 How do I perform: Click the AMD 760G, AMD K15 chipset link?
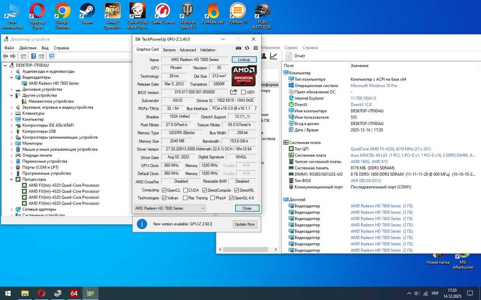pyautogui.click(x=369, y=162)
